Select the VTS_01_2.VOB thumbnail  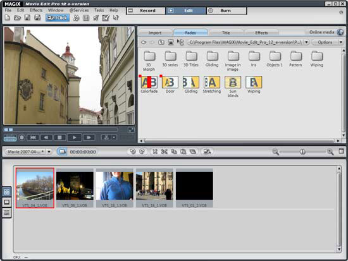[x=194, y=188]
